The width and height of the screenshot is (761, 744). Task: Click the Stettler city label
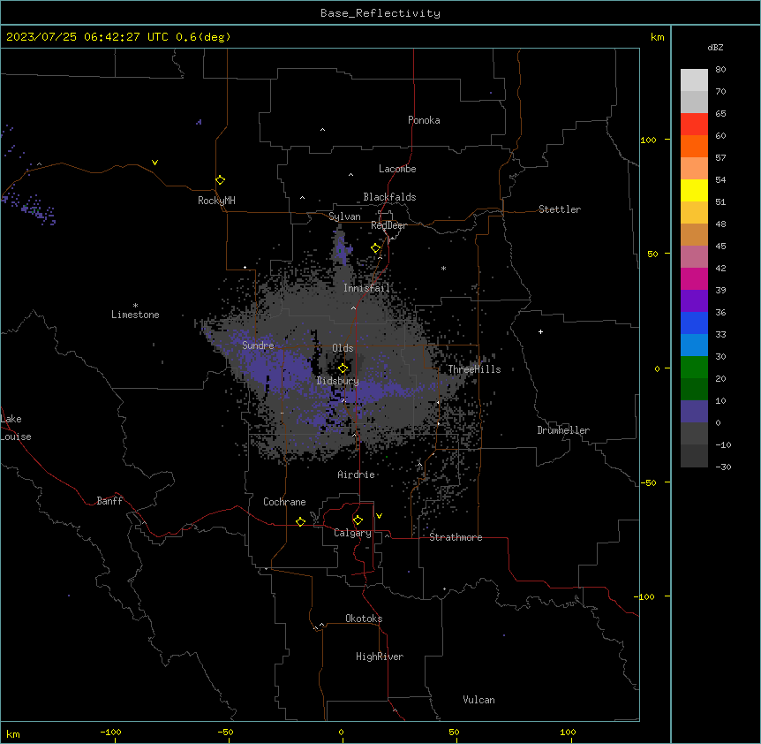coord(560,209)
